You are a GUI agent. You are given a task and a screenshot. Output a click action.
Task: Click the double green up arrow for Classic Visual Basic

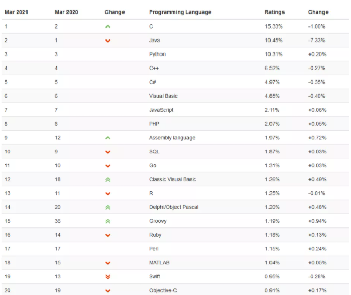pyautogui.click(x=107, y=179)
